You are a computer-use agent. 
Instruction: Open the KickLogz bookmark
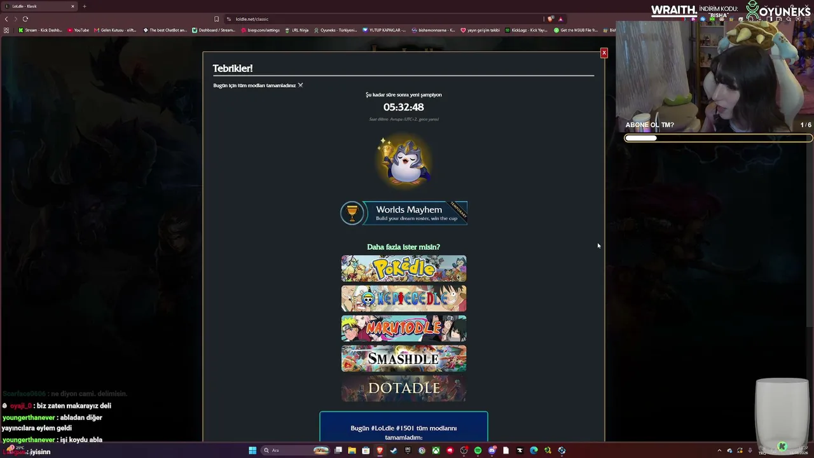tap(526, 30)
